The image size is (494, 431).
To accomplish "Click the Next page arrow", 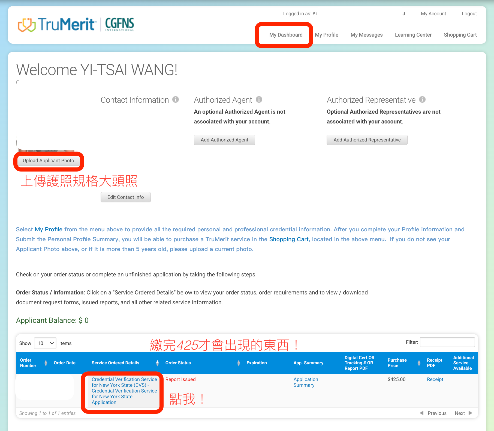I will (470, 413).
